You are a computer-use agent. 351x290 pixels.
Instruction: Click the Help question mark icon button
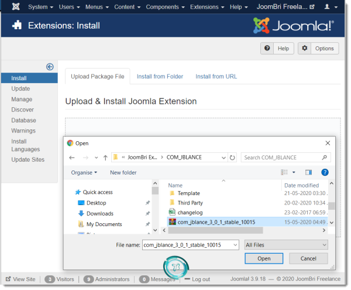pyautogui.click(x=267, y=48)
